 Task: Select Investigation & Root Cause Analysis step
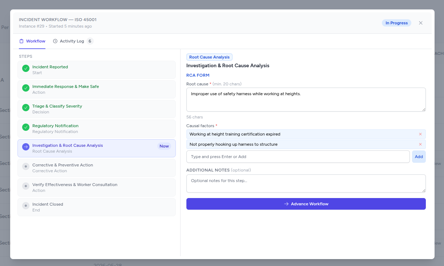pyautogui.click(x=97, y=148)
